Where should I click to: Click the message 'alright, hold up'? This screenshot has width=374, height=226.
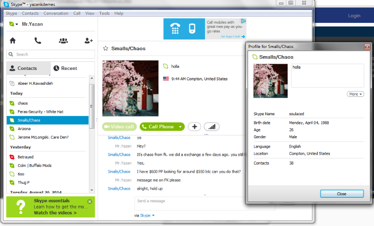pyautogui.click(x=150, y=189)
